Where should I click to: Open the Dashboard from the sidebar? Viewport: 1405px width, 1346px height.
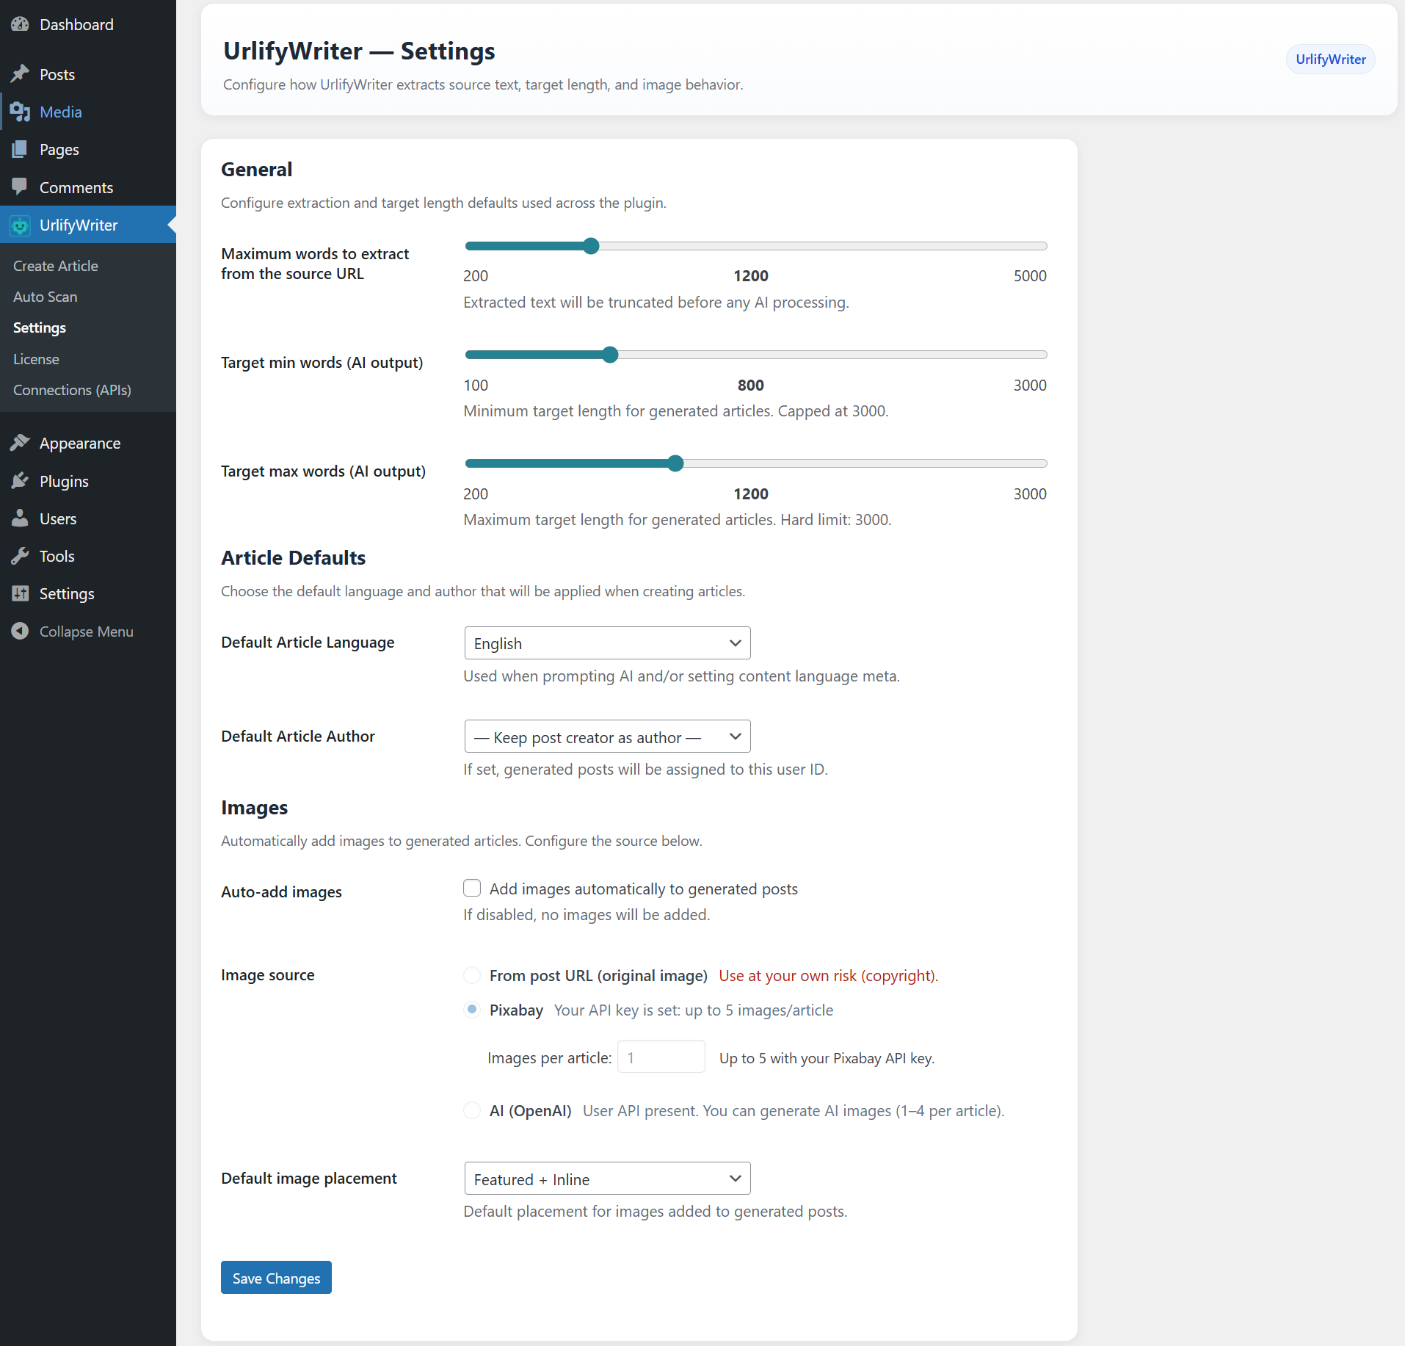pos(21,24)
